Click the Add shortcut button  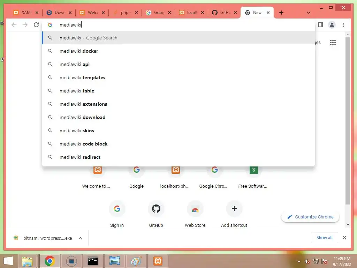pos(234,214)
